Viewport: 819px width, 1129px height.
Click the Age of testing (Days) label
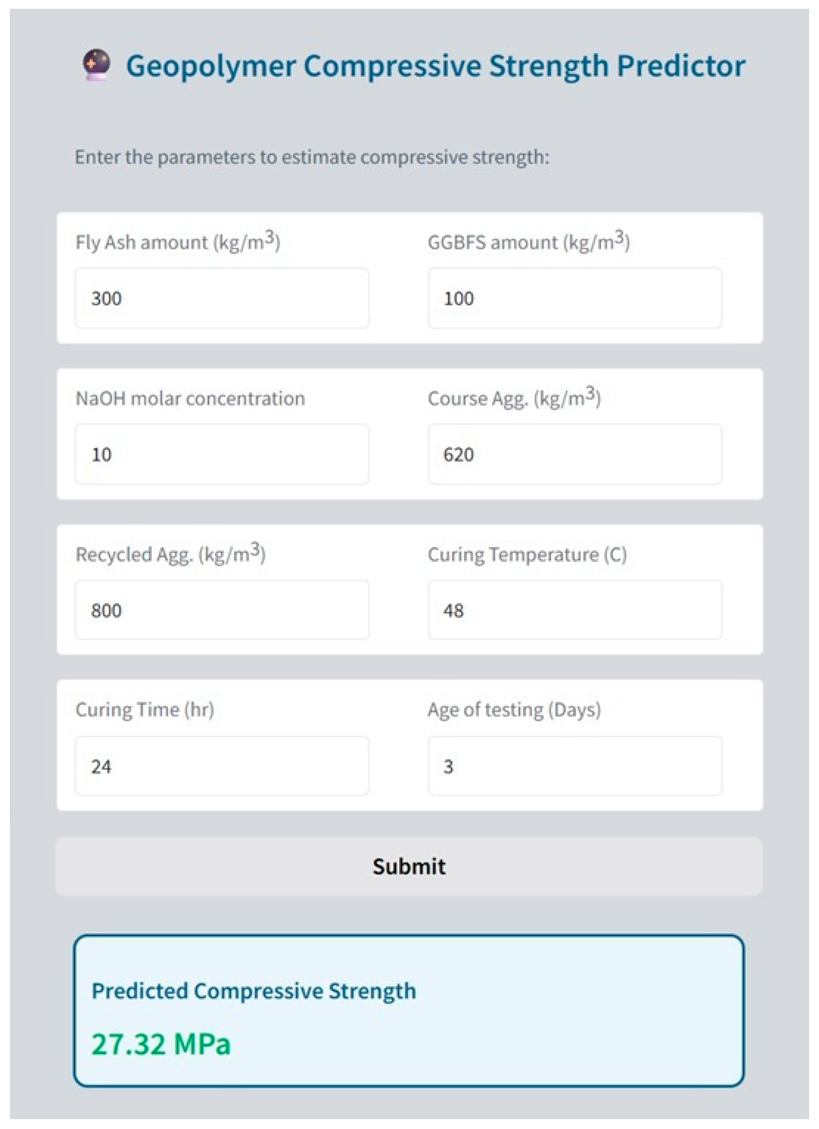pyautogui.click(x=514, y=709)
